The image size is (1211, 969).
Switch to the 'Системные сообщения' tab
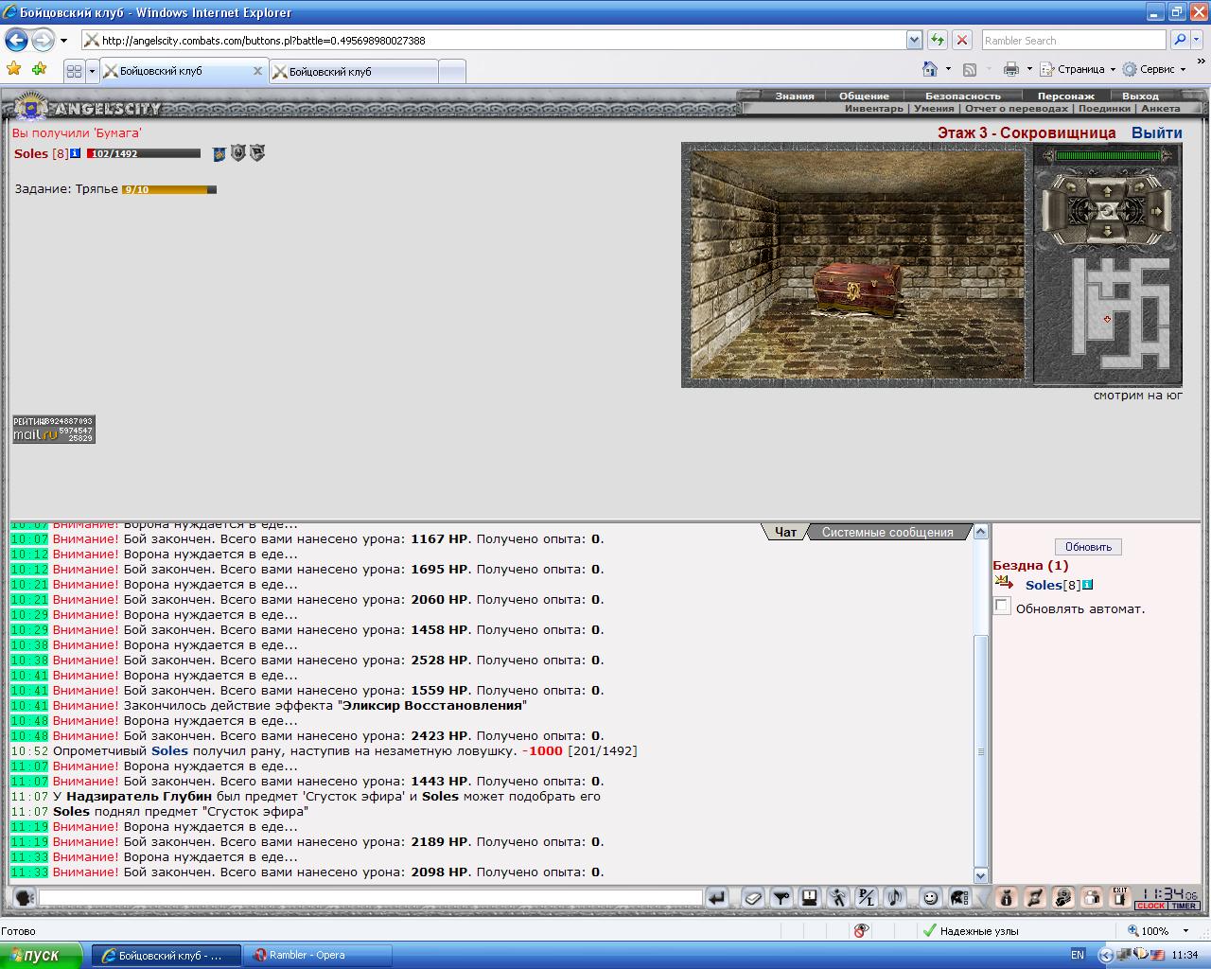[x=887, y=532]
